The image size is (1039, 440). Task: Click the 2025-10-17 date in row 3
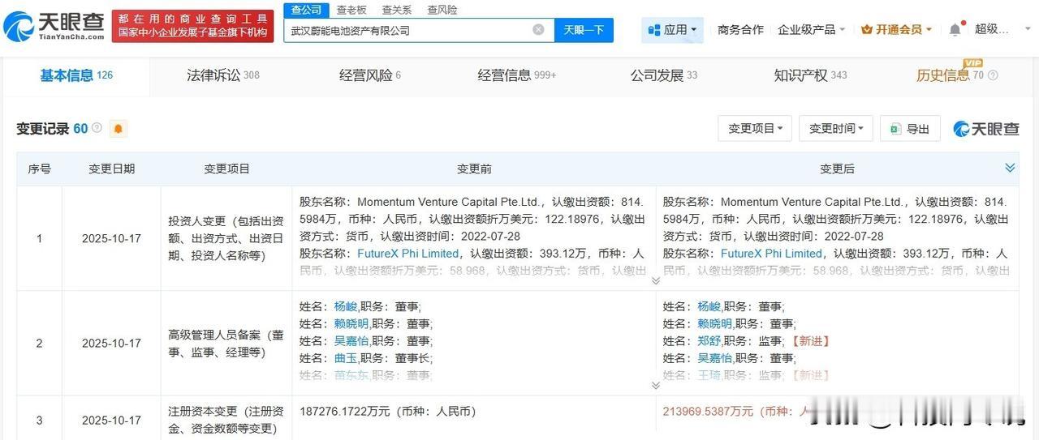112,420
